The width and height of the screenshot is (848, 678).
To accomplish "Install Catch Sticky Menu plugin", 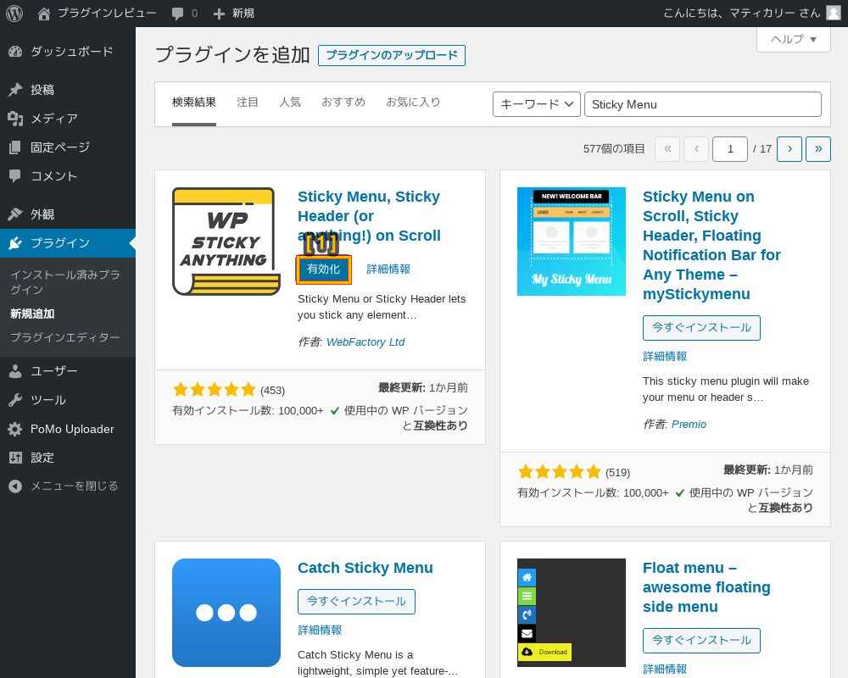I will [x=356, y=601].
